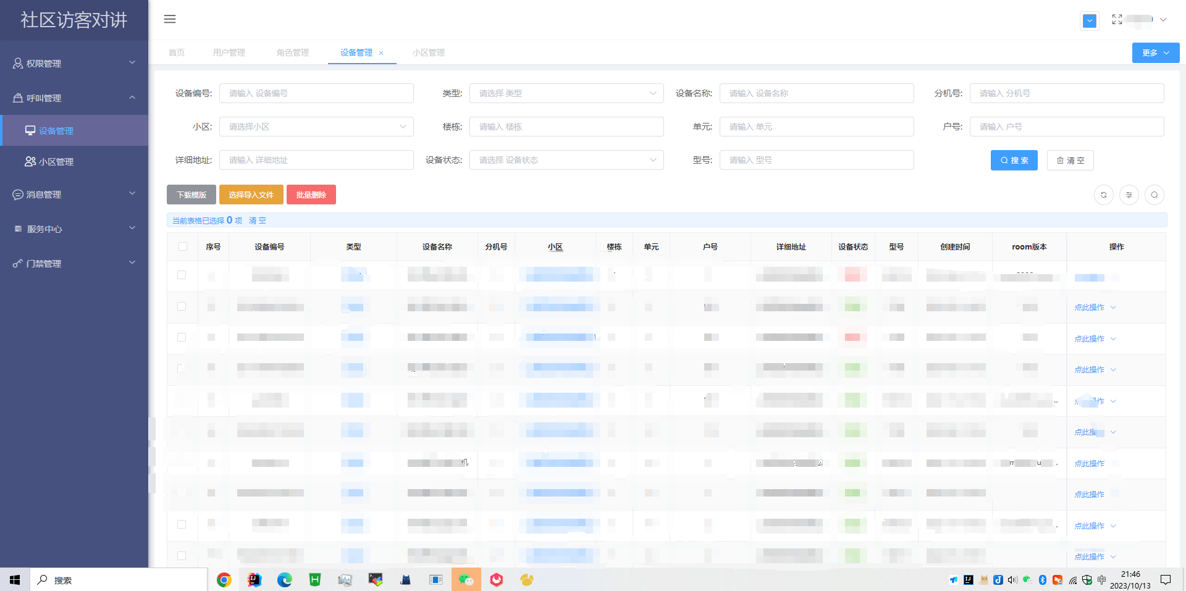Switch to the 用户管理 tab
The height and width of the screenshot is (591, 1186).
coord(229,52)
